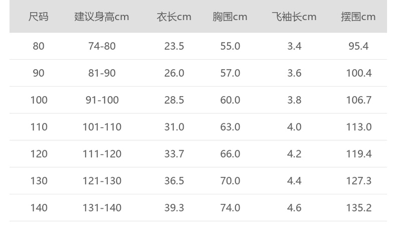Select the 95.4 hem circumference cell

tap(358, 46)
